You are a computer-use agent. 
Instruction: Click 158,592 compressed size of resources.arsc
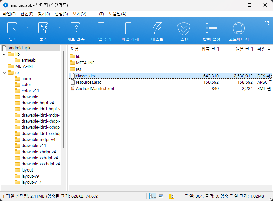(x=211, y=82)
